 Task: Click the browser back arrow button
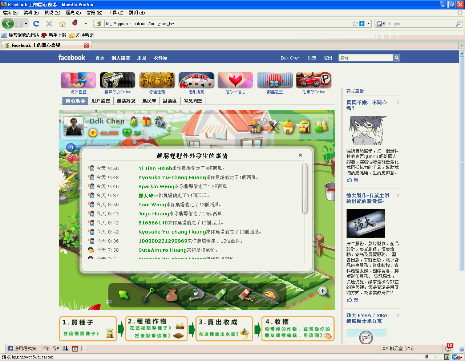click(x=8, y=24)
